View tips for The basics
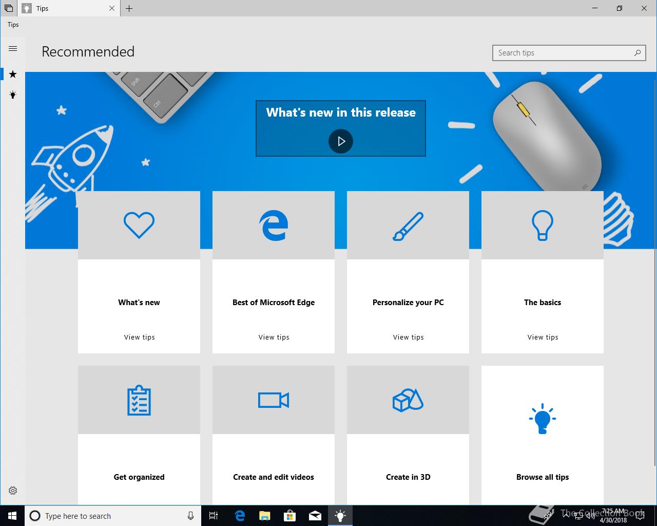The image size is (657, 526). [543, 337]
